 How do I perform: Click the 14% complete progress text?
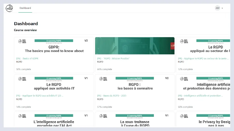coord(23,107)
